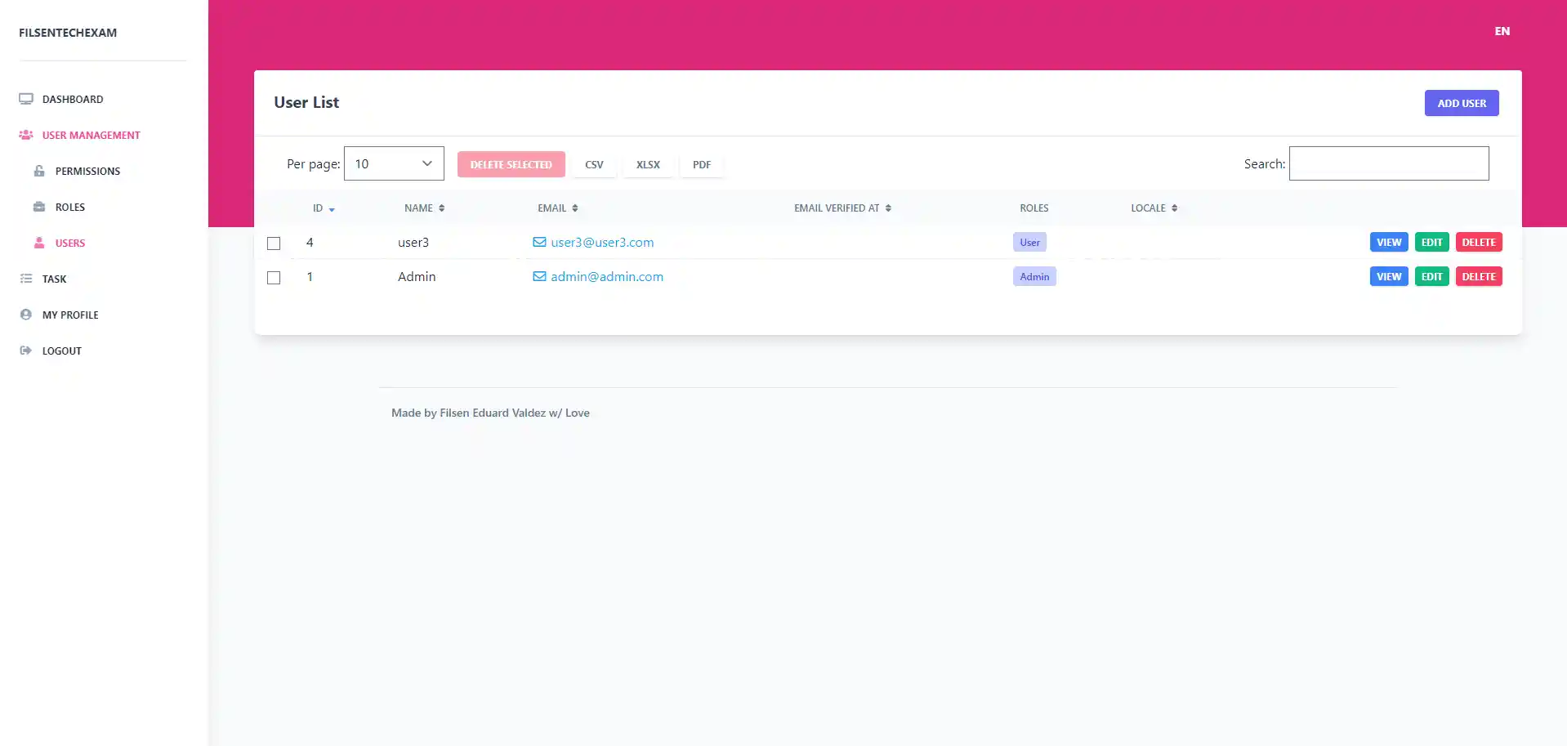Sort by Email Verified At arrows
The height and width of the screenshot is (746, 1567).
(888, 208)
